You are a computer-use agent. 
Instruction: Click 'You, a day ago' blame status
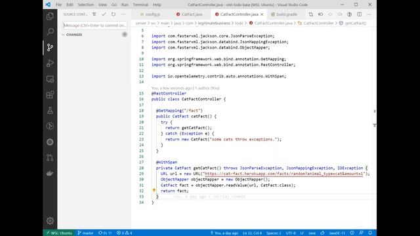point(224,233)
